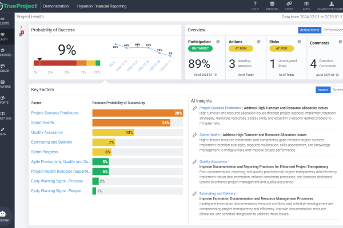This screenshot has height=228, width=343.
Task: Open Sprint Progress factor link
Action: pyautogui.click(x=45, y=152)
